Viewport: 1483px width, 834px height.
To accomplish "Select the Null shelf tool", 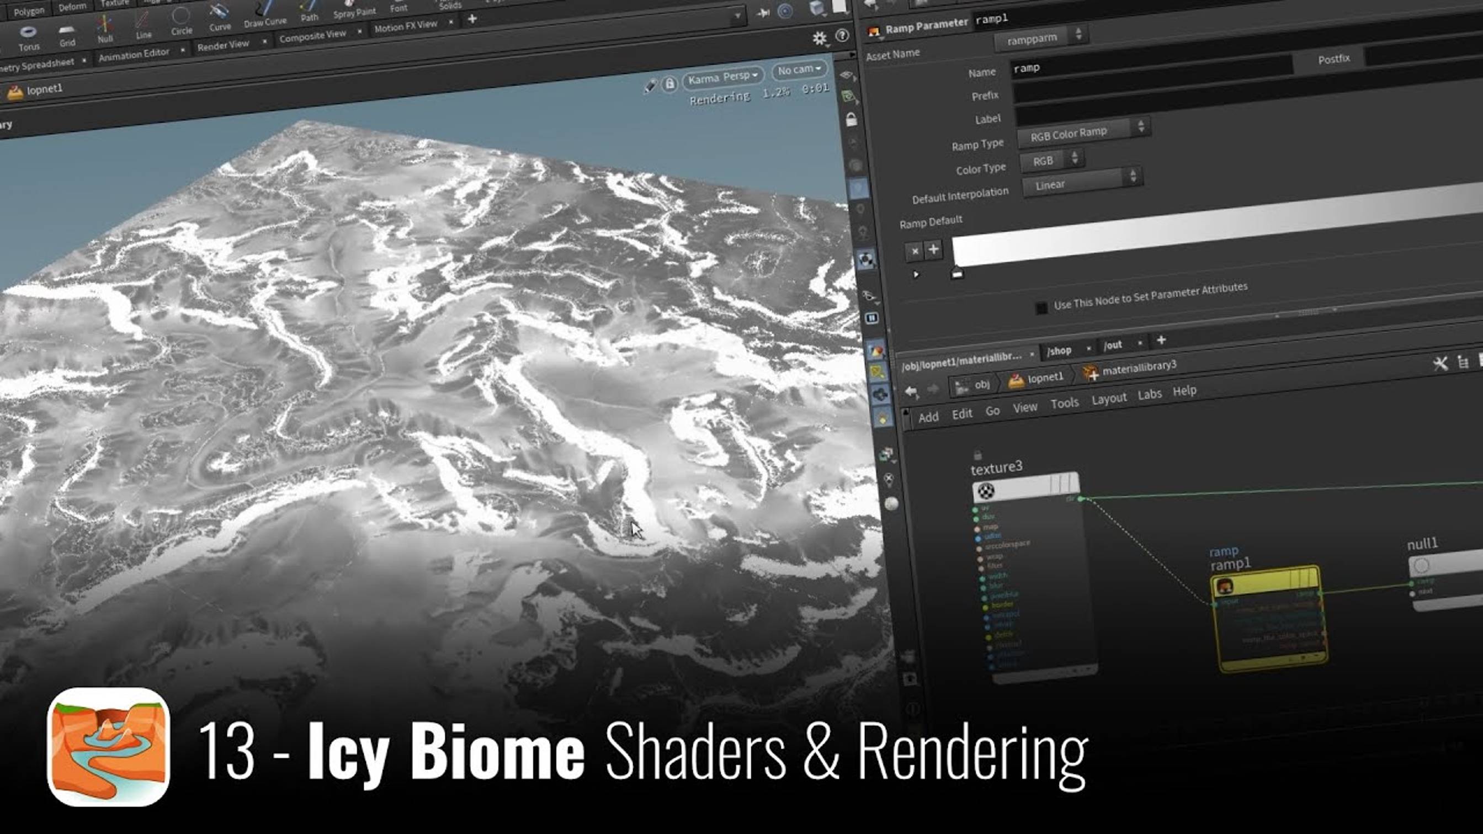I will (105, 30).
